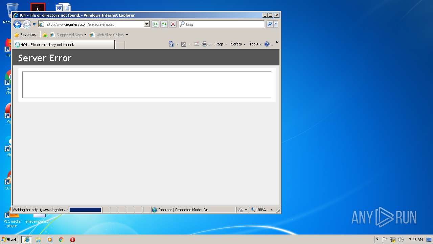Click the Show desktop button

429,240
